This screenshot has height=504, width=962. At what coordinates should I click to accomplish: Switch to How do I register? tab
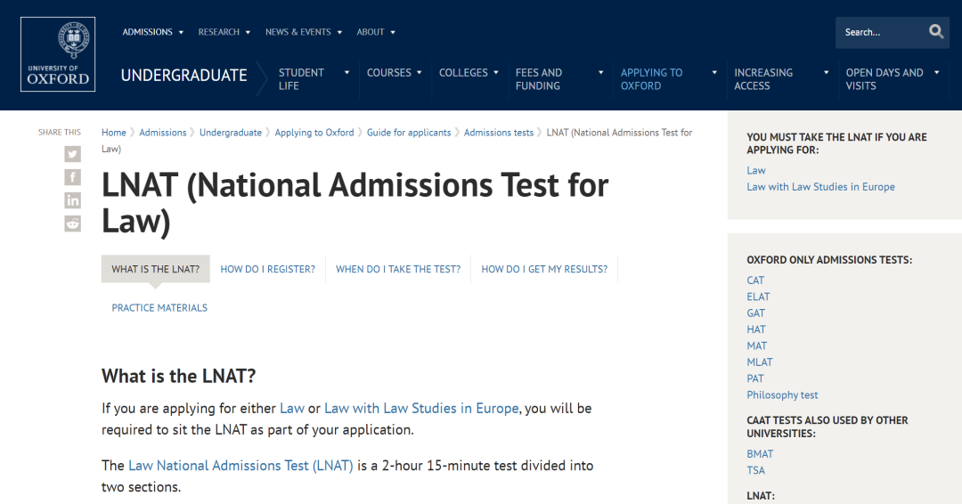pyautogui.click(x=267, y=269)
